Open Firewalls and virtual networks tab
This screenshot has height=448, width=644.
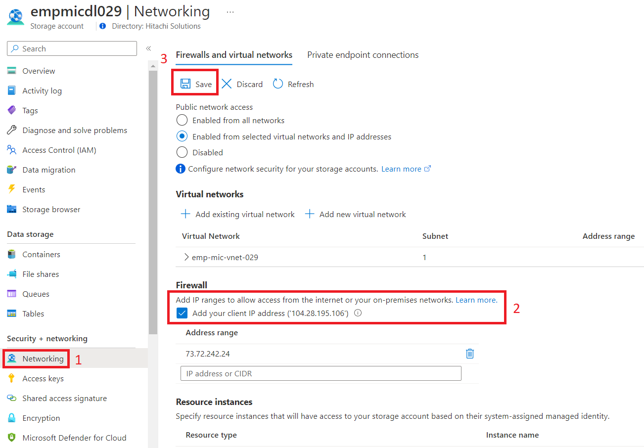pyautogui.click(x=234, y=55)
